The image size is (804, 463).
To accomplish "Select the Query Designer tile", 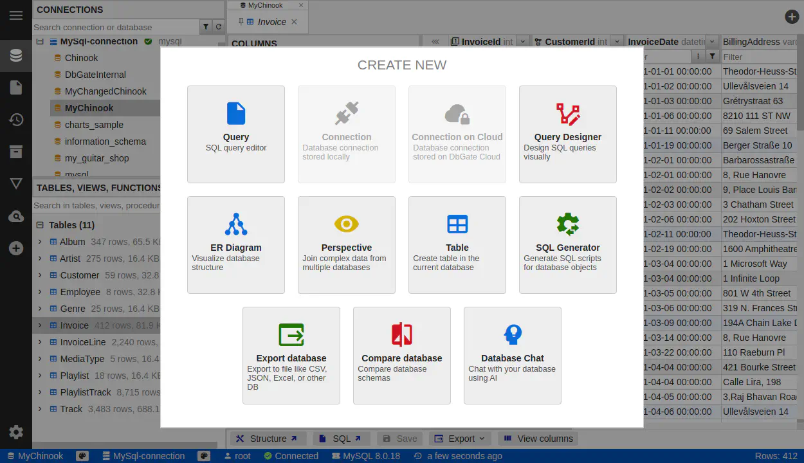I will click(x=567, y=134).
